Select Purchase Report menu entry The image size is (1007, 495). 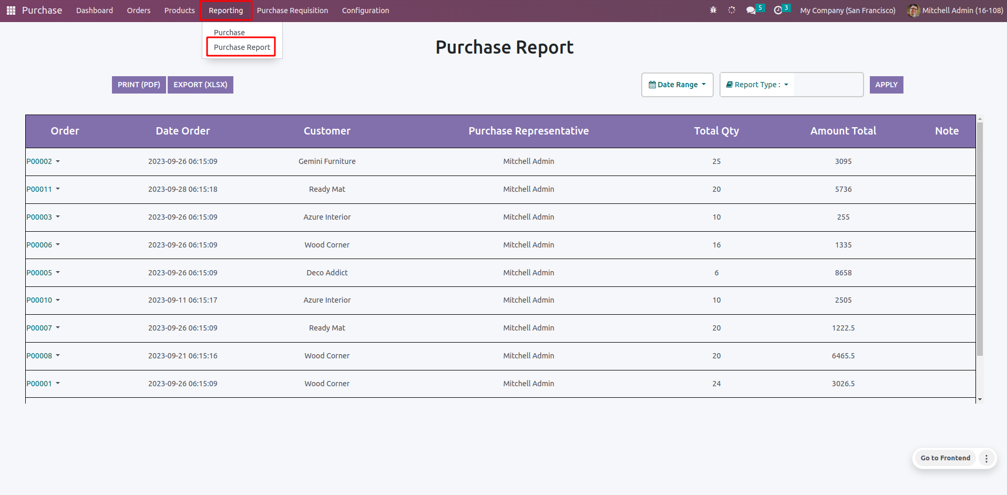point(242,47)
